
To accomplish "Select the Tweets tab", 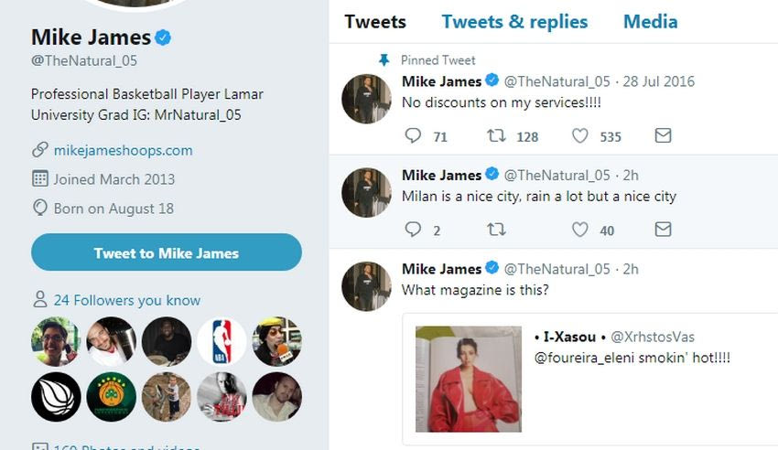I will coord(375,22).
